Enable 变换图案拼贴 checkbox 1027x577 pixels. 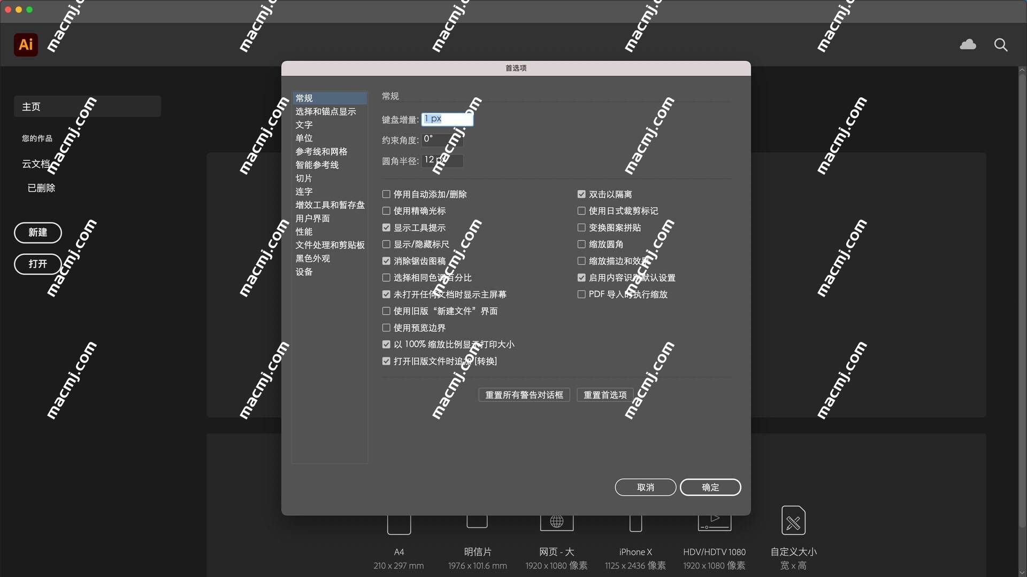(x=581, y=228)
